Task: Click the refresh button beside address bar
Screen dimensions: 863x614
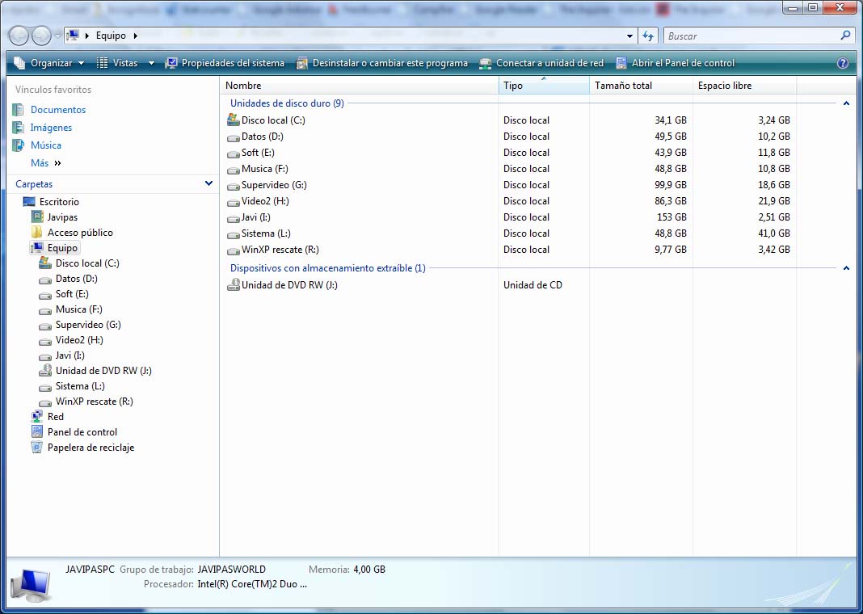Action: coord(647,36)
